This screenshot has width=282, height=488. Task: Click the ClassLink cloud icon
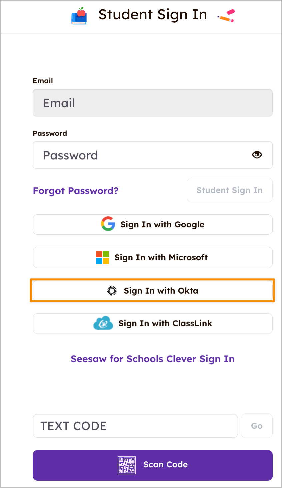(103, 323)
